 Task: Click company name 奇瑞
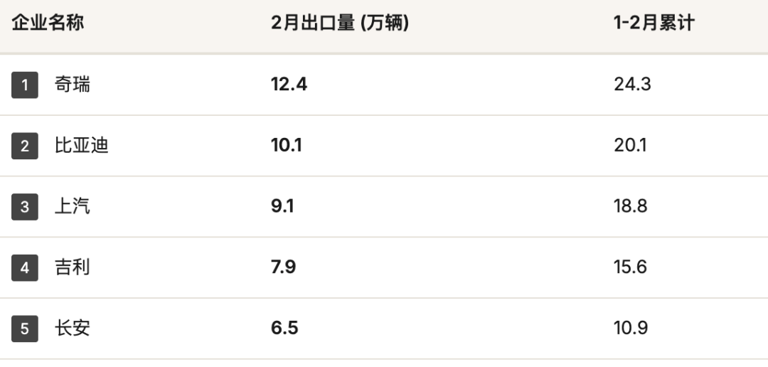(x=73, y=85)
